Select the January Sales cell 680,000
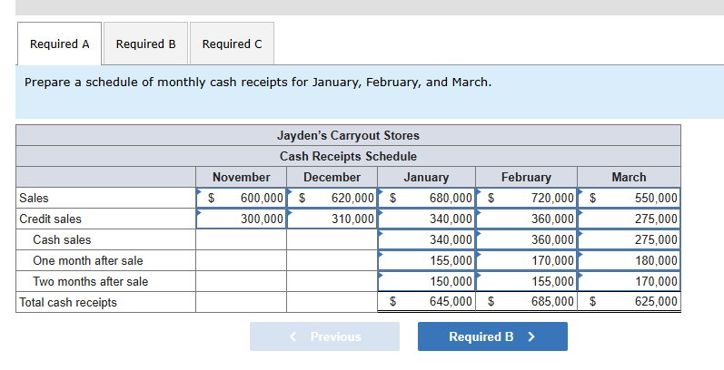Image resolution: width=724 pixels, height=370 pixels. (427, 198)
